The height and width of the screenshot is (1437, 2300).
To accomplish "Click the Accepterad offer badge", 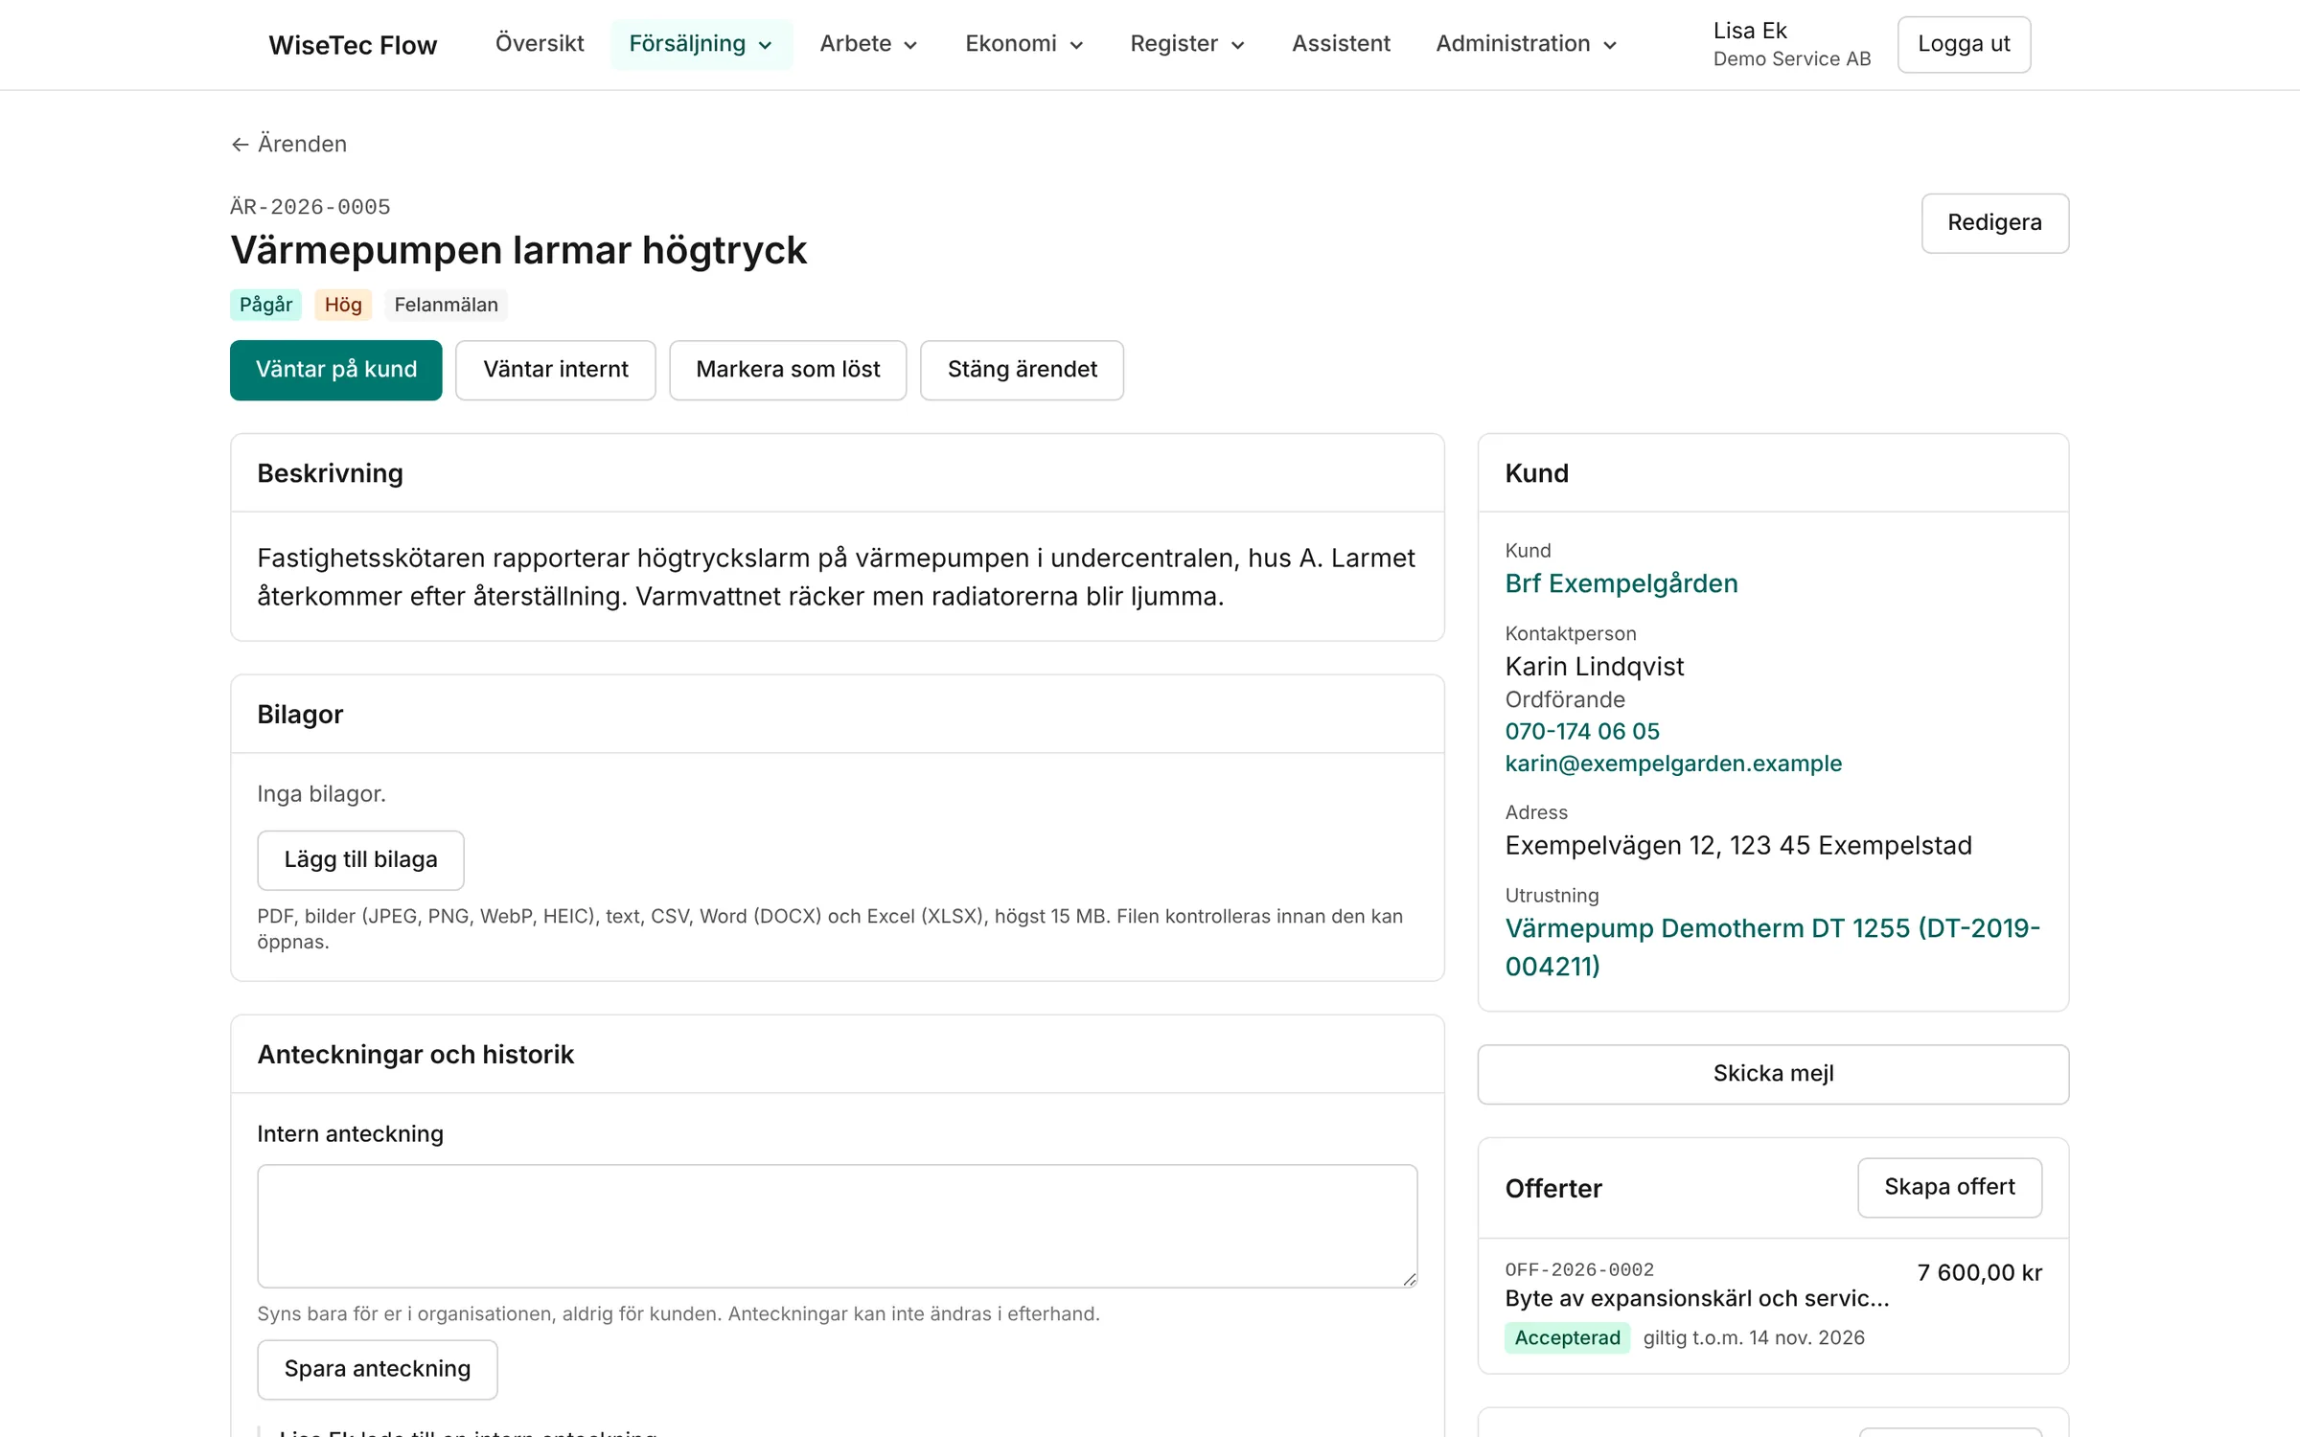I will pos(1567,1338).
